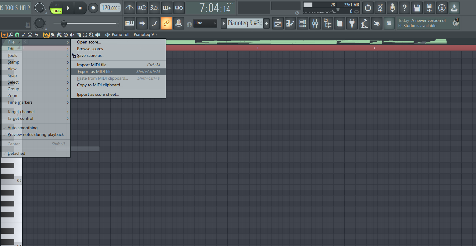Open the audio editor scissors icon
476x246 pixels.
tap(380, 8)
